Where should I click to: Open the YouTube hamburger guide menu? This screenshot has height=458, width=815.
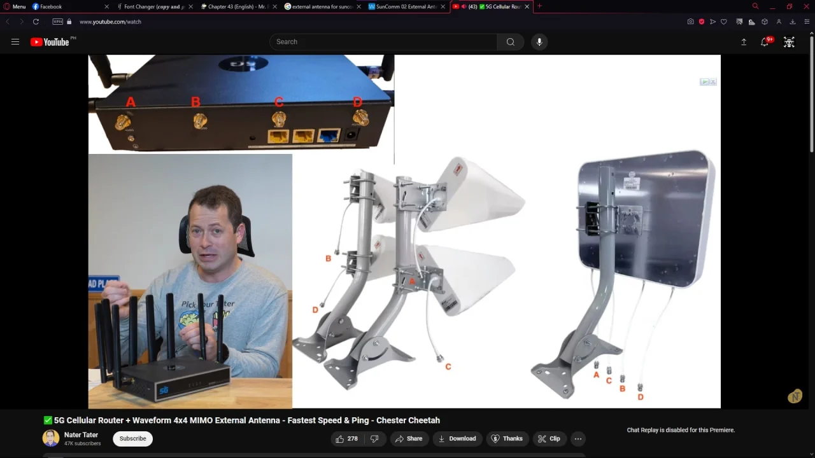pyautogui.click(x=15, y=42)
